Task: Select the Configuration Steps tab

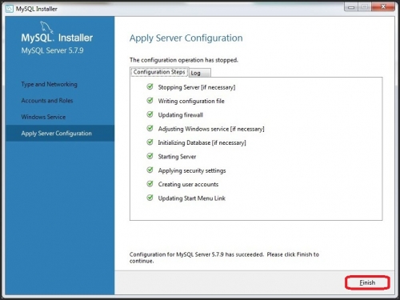Action: 159,72
